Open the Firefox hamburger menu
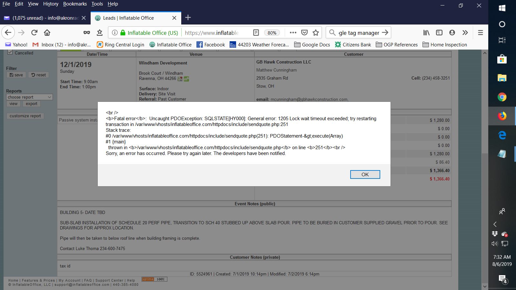516x290 pixels. tap(481, 33)
